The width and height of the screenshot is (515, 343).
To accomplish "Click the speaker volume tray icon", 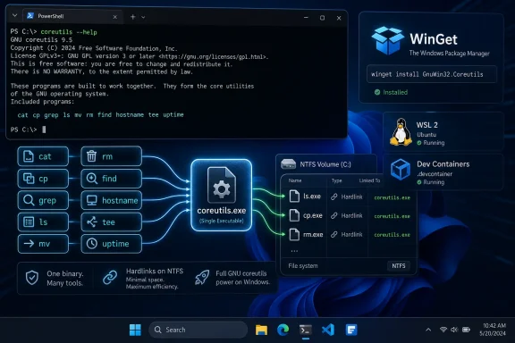I will (454, 330).
